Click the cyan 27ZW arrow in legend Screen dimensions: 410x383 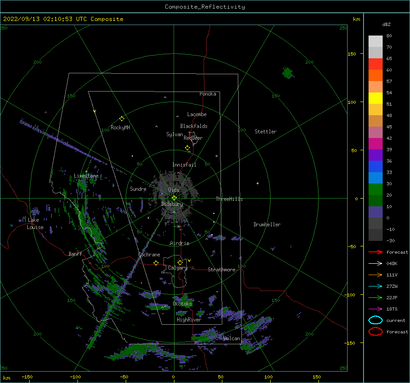click(375, 286)
